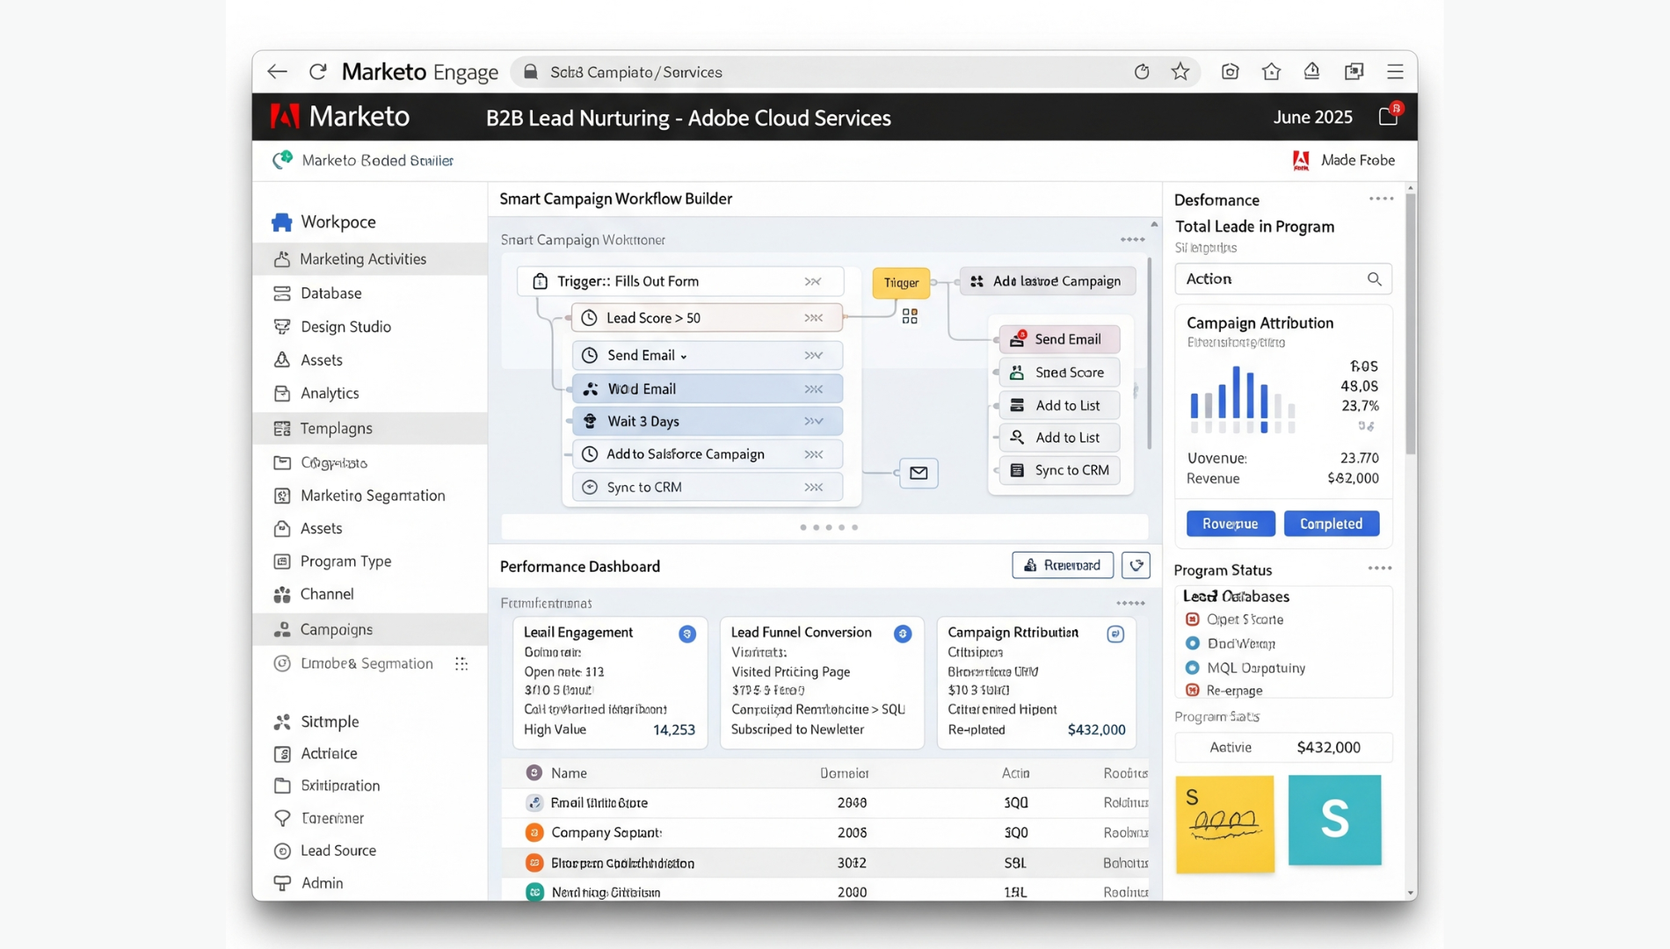Select the Dod Wernp radio option
Viewport: 1670px width, 949px height.
[x=1193, y=644]
